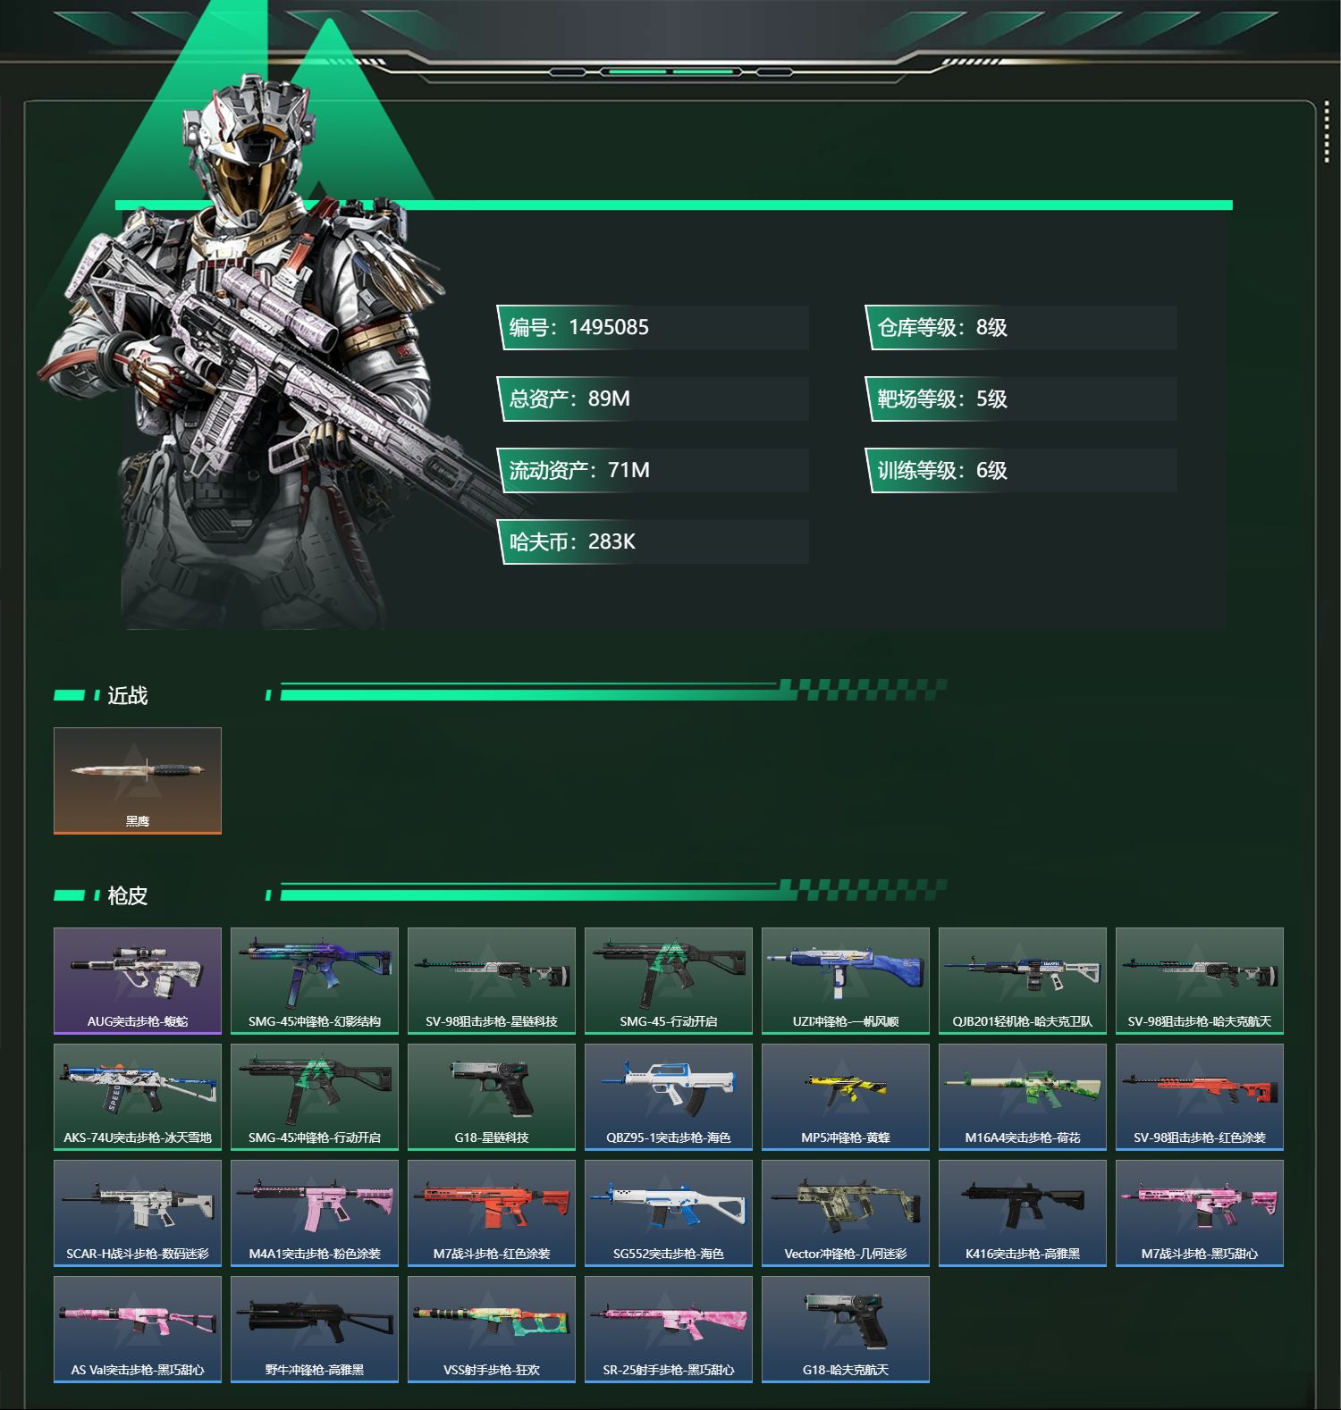This screenshot has height=1410, width=1341.
Task: Click the G18-星链科技 pistol skin
Action: point(492,1097)
